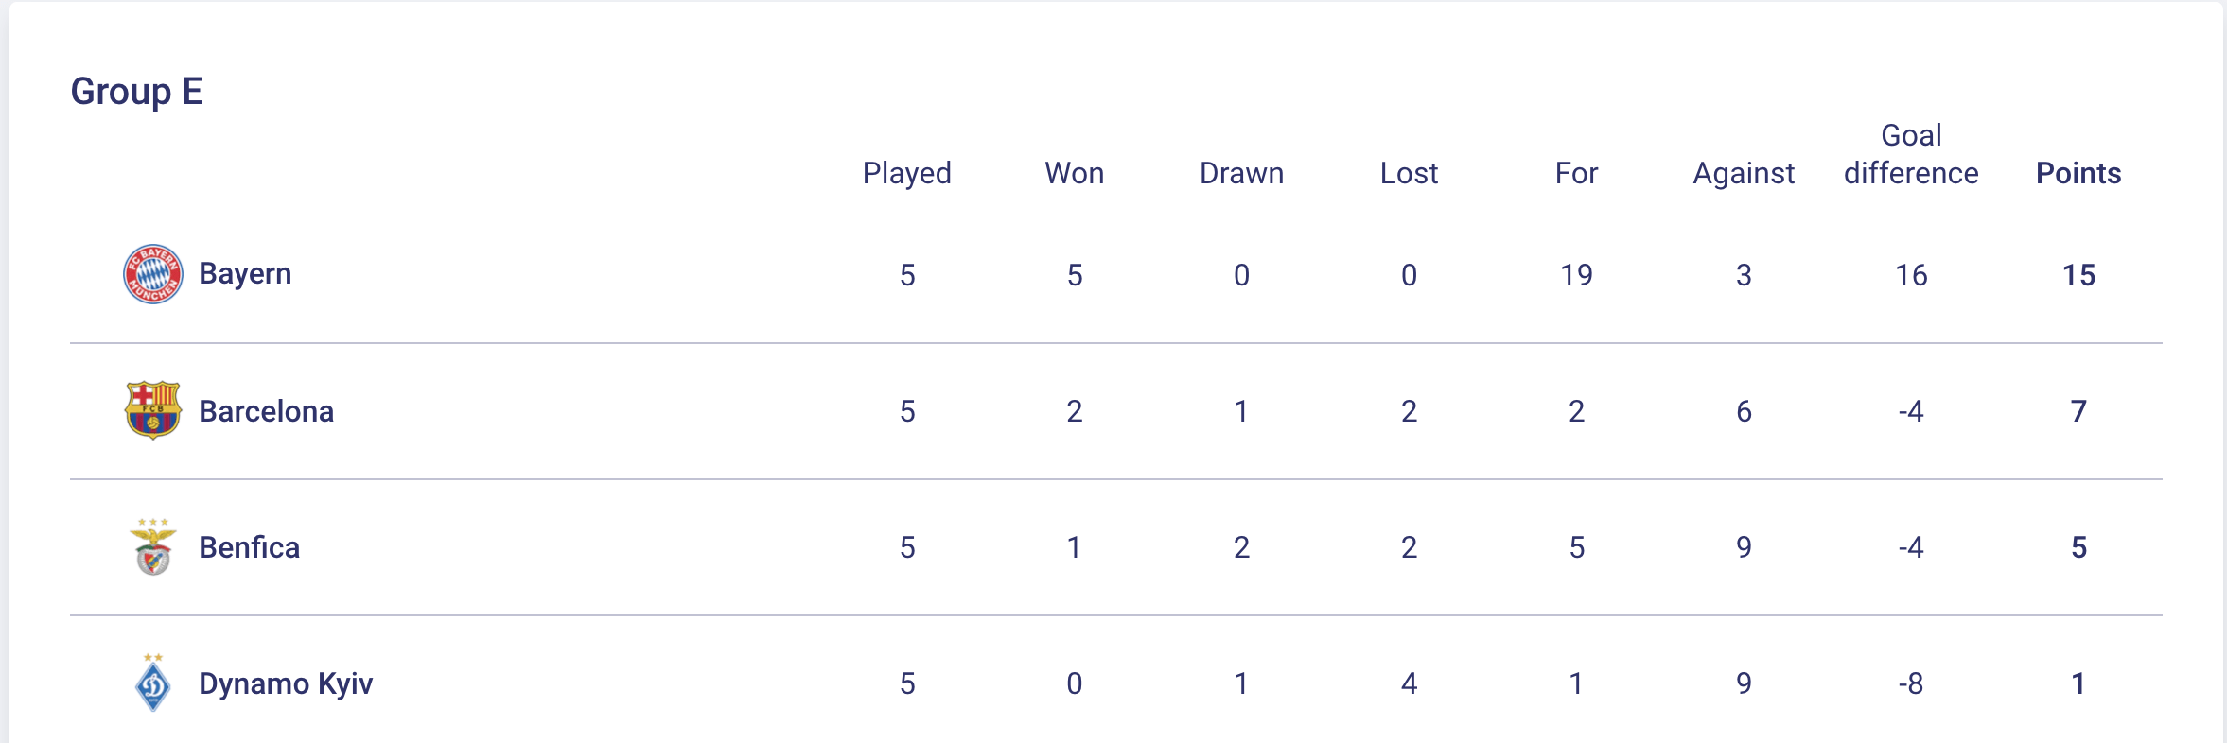The height and width of the screenshot is (743, 2227).
Task: Open the Barcelona team link
Action: tap(266, 411)
